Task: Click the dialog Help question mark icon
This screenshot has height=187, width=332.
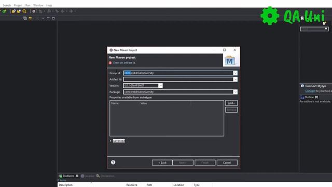Action: (x=113, y=162)
